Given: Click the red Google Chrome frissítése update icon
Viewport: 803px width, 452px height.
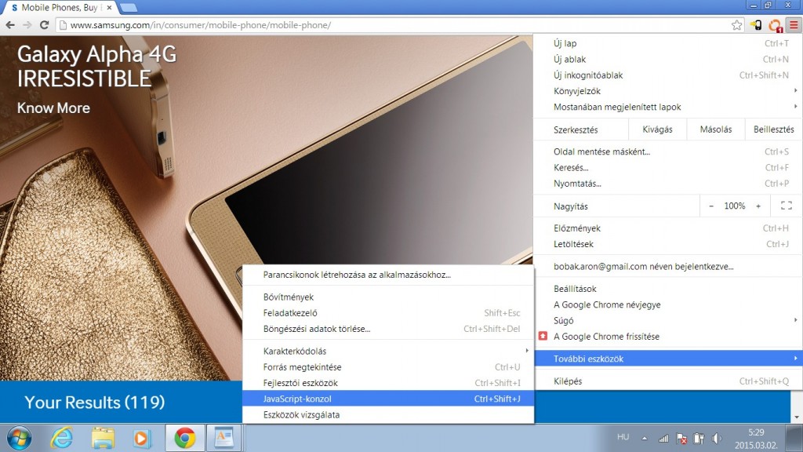Looking at the screenshot, I should [543, 337].
